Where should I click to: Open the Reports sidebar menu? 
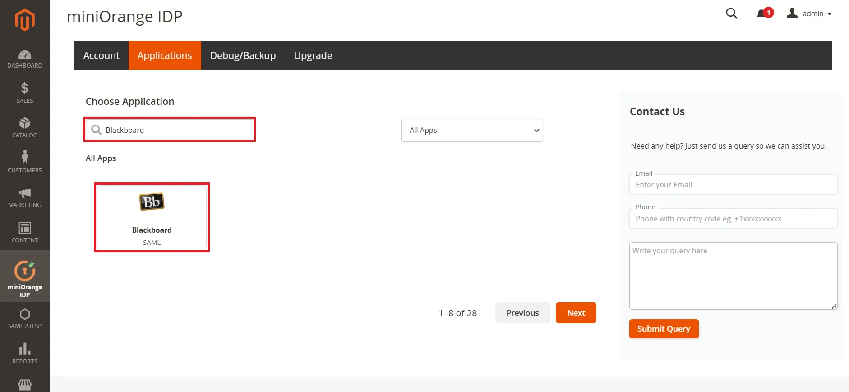point(25,353)
